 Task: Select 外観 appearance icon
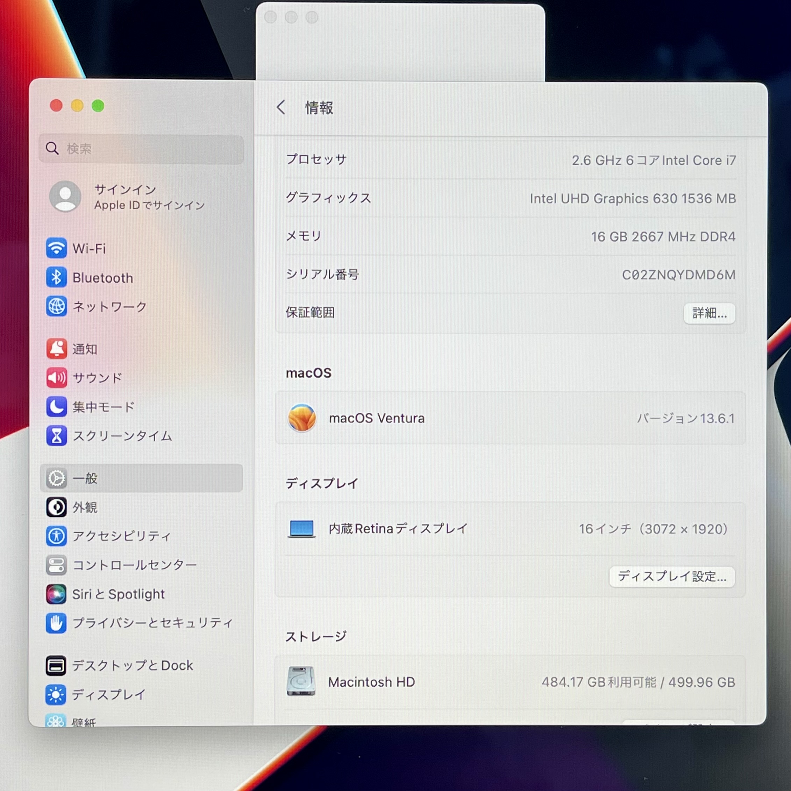pyautogui.click(x=56, y=507)
